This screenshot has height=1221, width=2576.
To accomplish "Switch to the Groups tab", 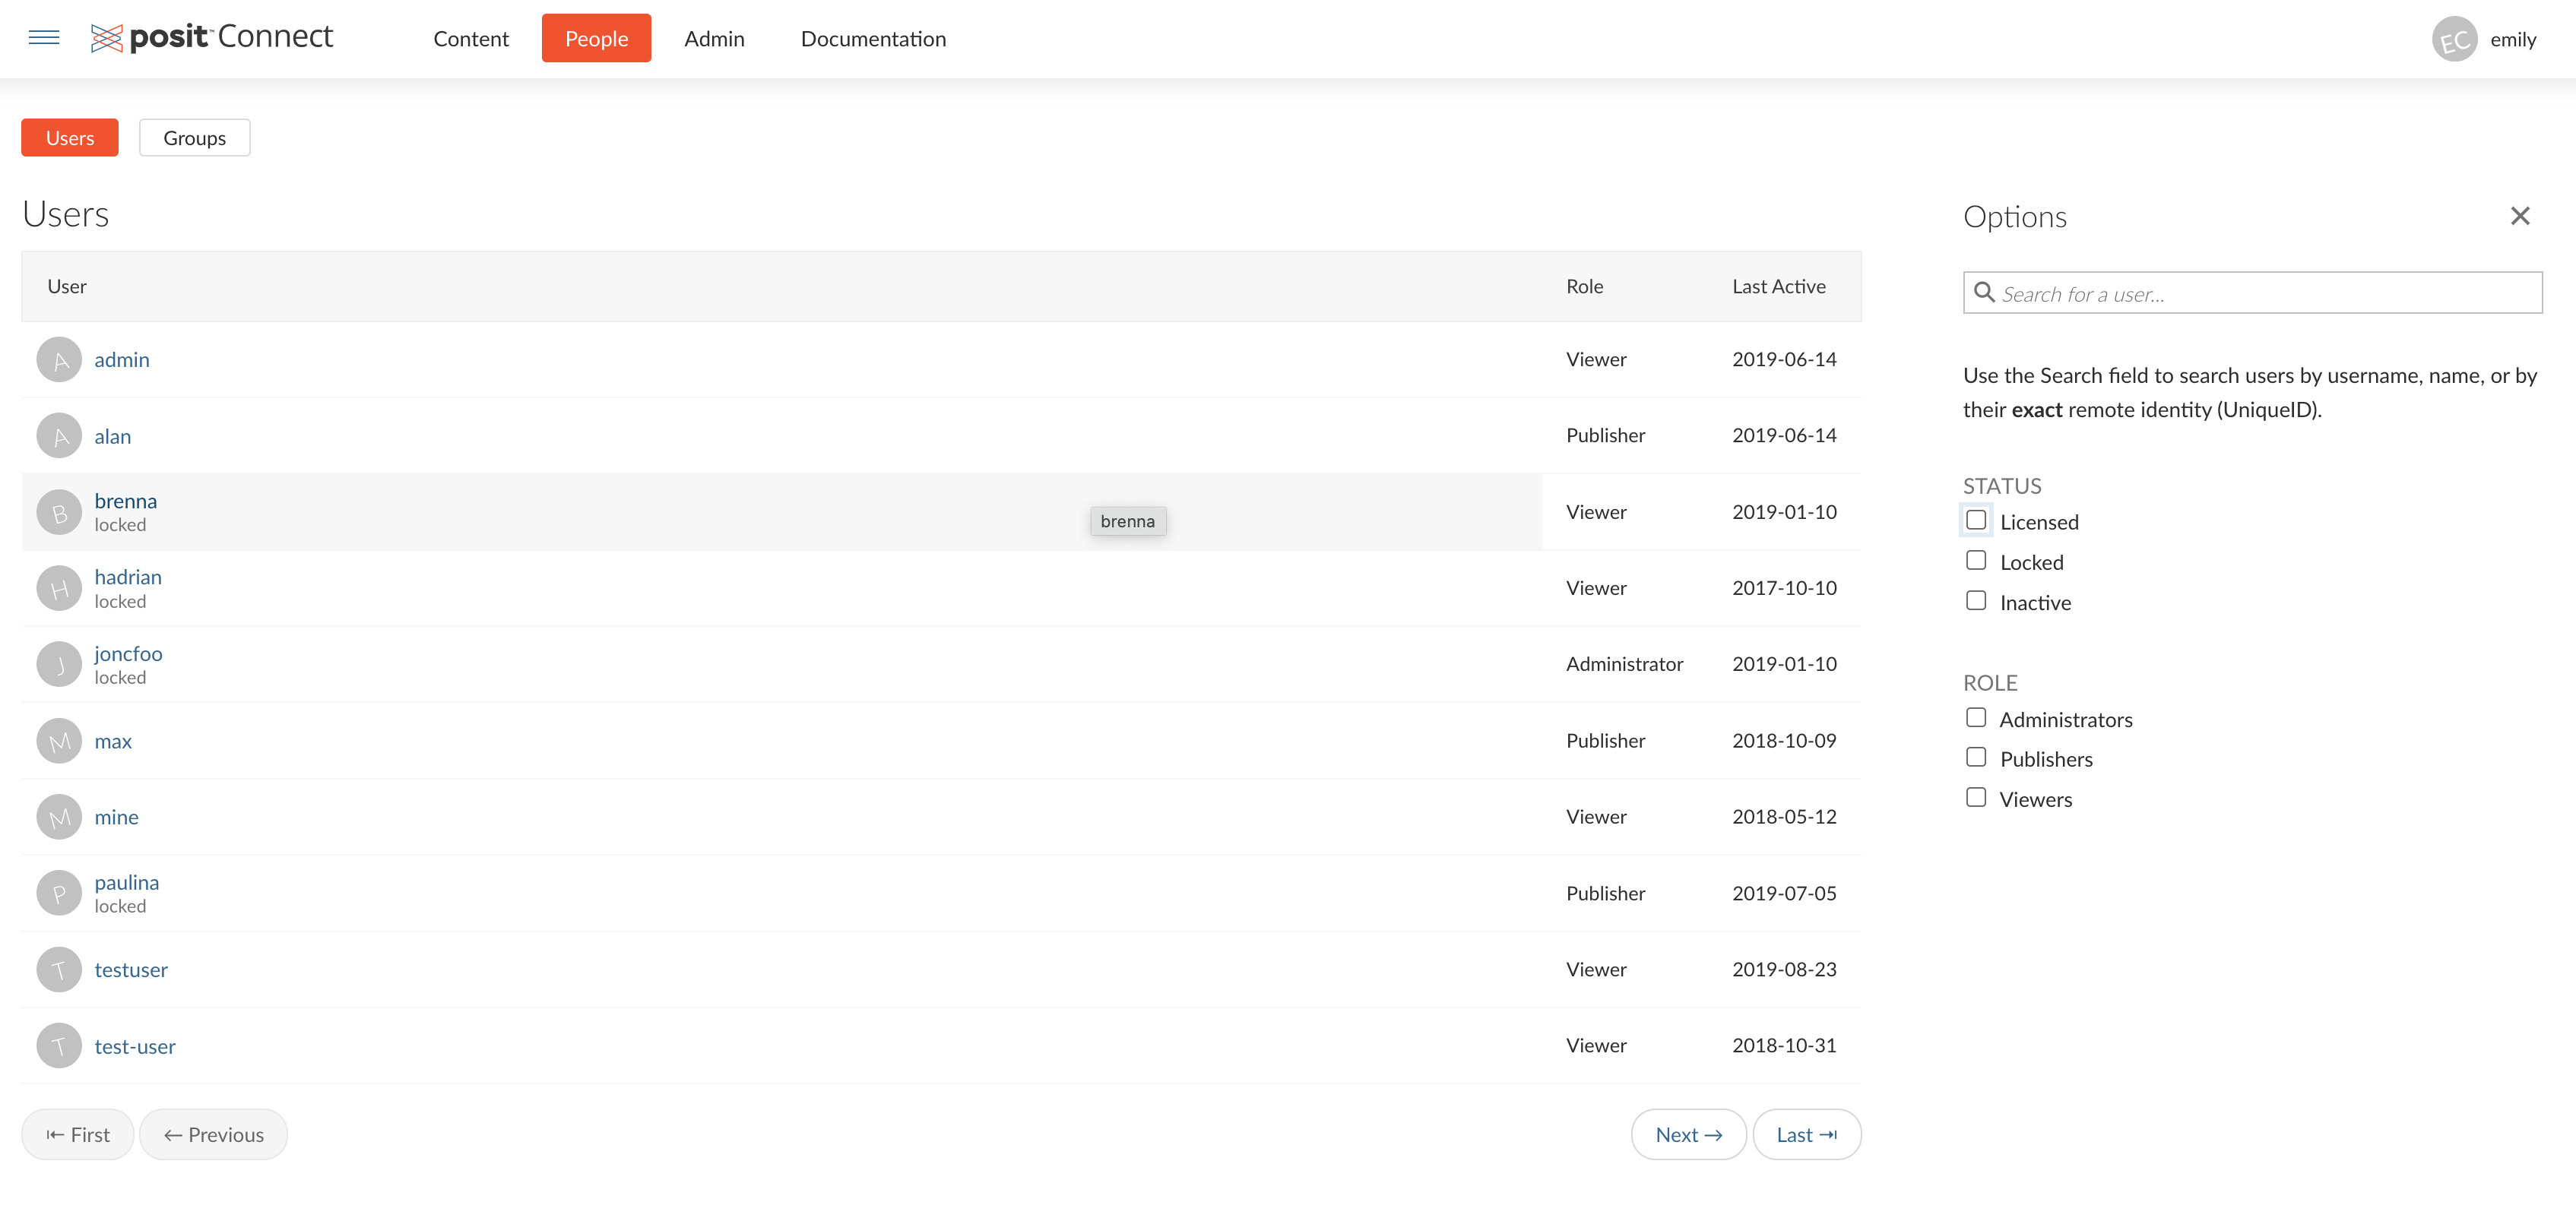I will [x=194, y=138].
